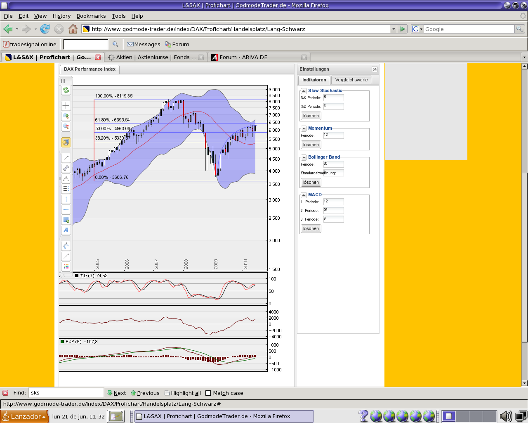Click the Firefox home button
Viewport: 528px width, 423px height.
[73, 29]
